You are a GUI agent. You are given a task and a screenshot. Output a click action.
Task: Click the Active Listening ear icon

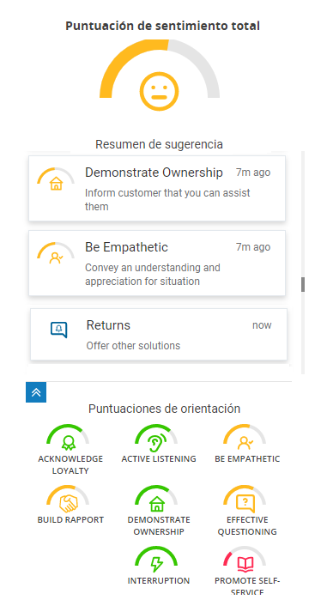coord(157,443)
